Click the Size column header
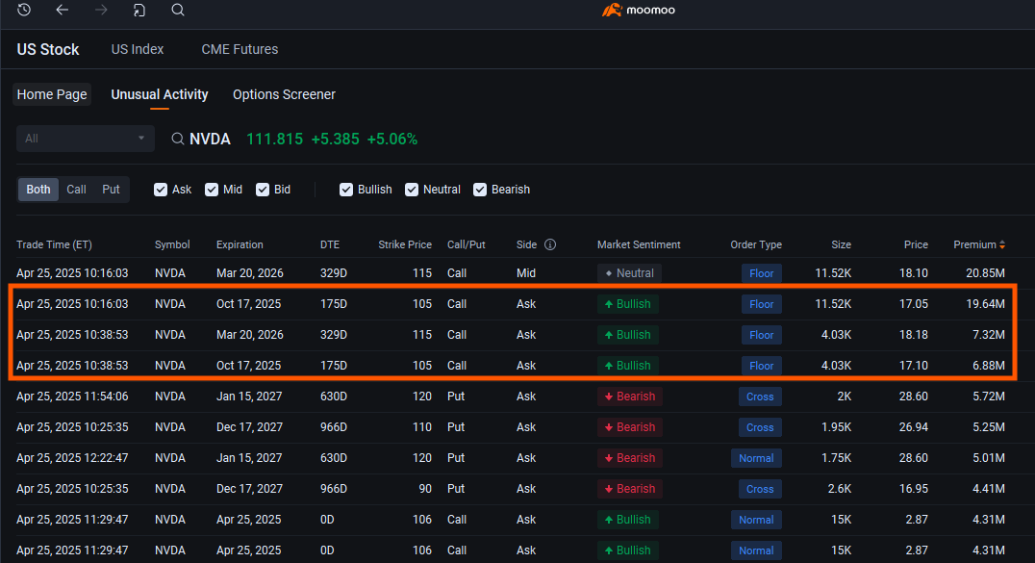 pos(841,244)
